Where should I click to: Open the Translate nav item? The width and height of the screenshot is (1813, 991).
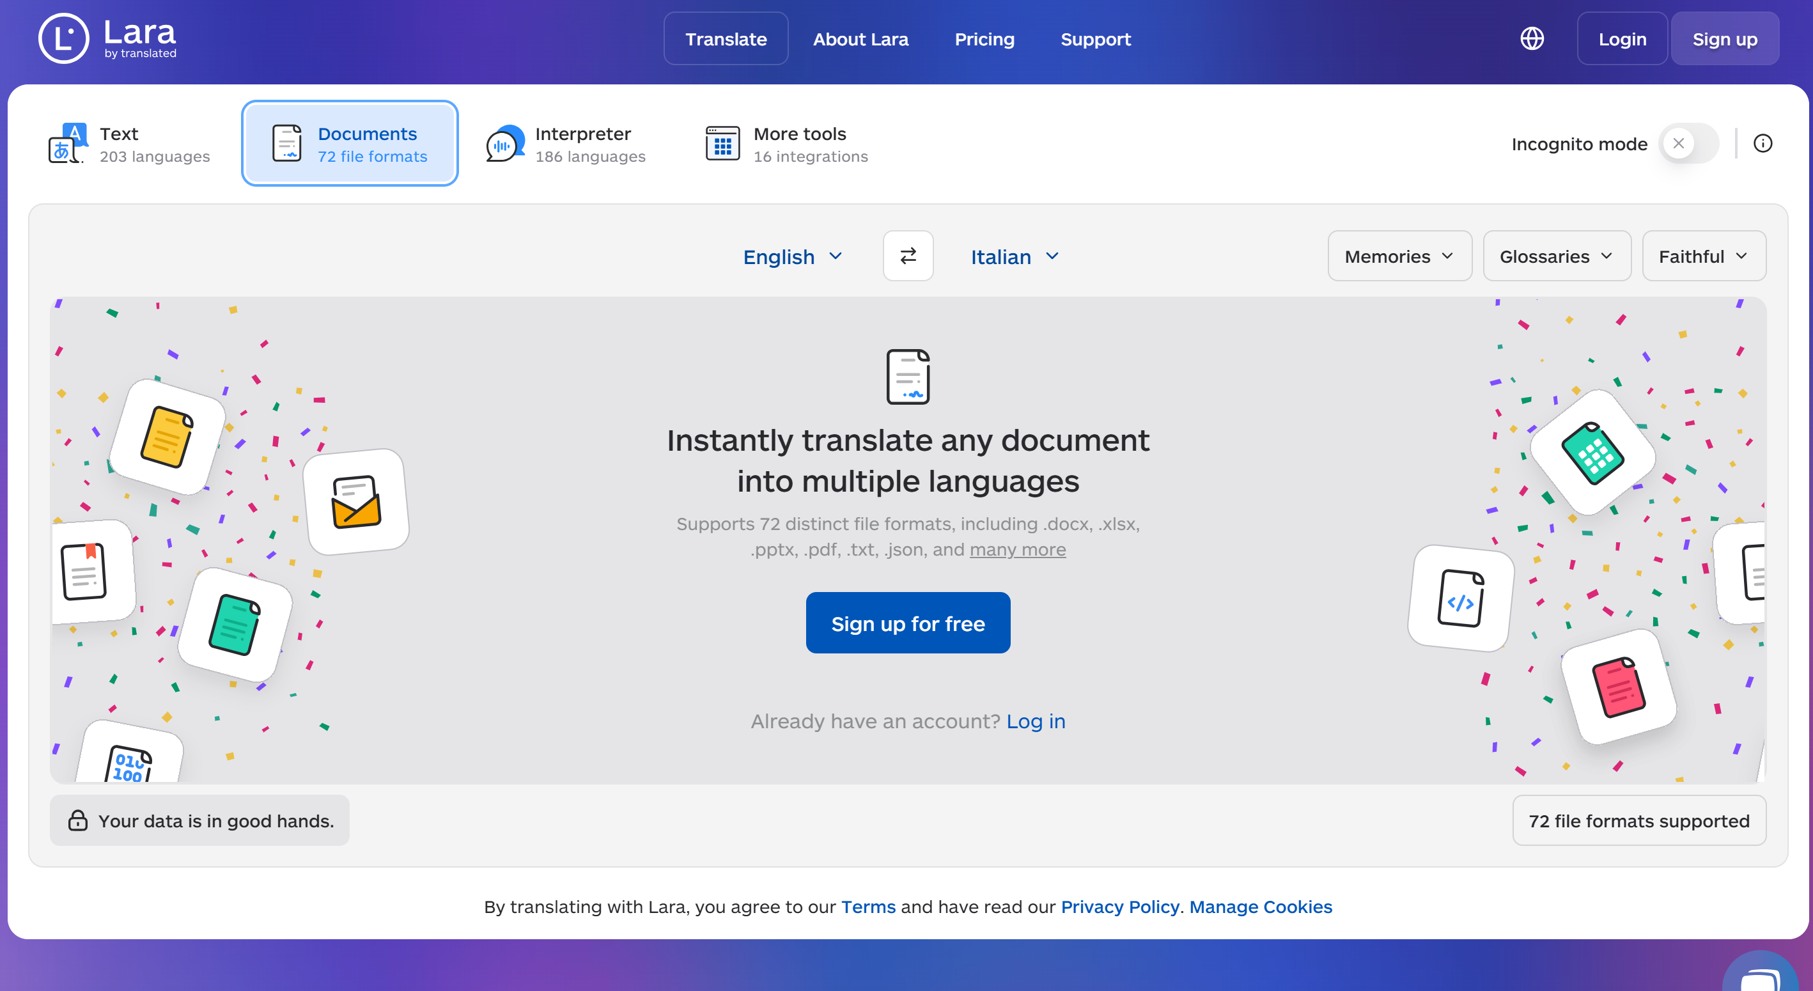click(726, 39)
